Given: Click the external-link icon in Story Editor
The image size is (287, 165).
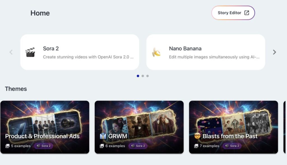Looking at the screenshot, I should [x=247, y=13].
